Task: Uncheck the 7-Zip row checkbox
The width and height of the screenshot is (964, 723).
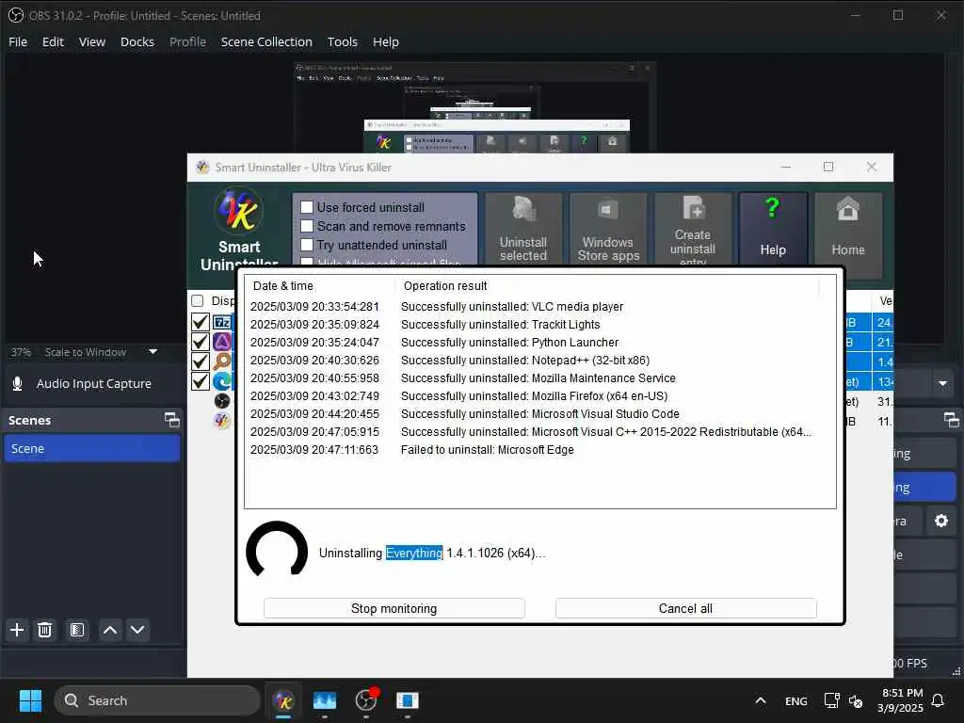Action: (x=201, y=322)
